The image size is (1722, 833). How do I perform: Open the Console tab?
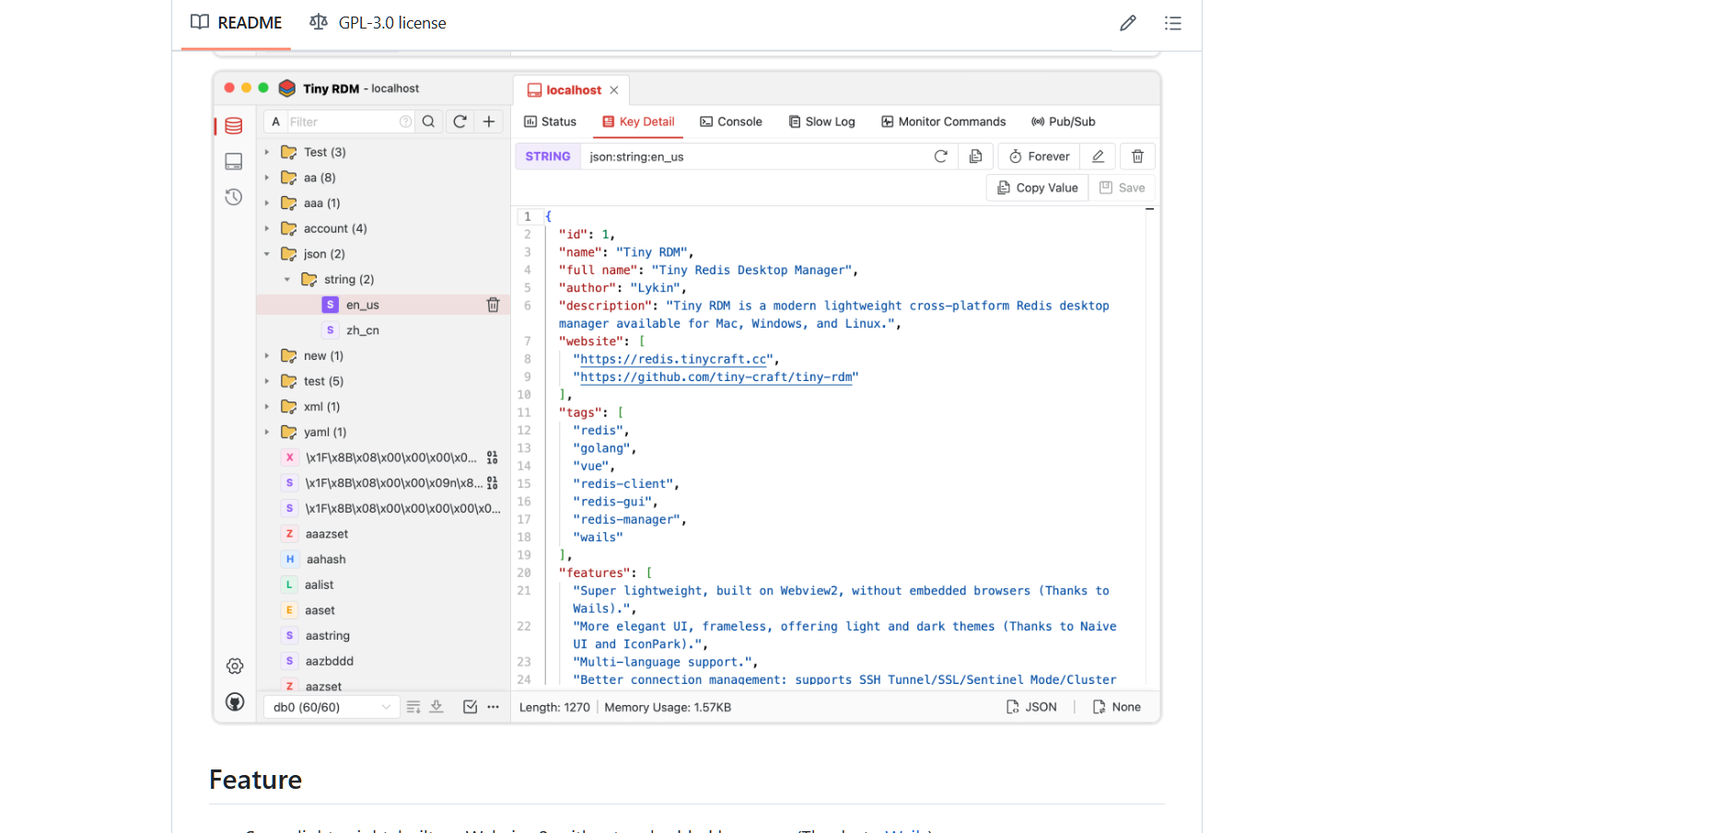click(731, 121)
